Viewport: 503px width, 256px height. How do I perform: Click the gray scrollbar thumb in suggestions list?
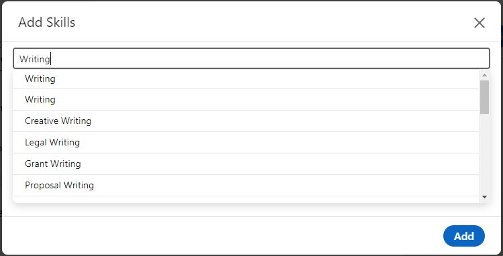(x=484, y=97)
